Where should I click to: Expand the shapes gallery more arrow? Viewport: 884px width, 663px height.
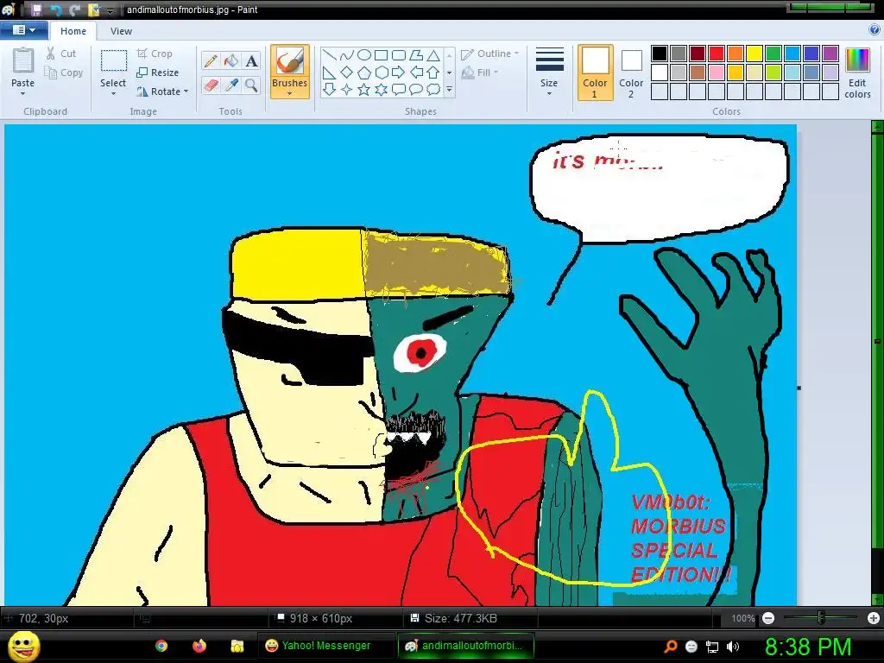point(449,89)
